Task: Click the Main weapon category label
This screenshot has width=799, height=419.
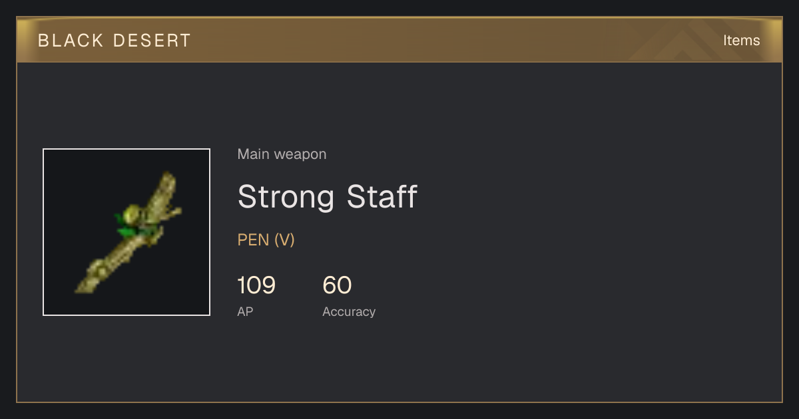Action: tap(282, 154)
